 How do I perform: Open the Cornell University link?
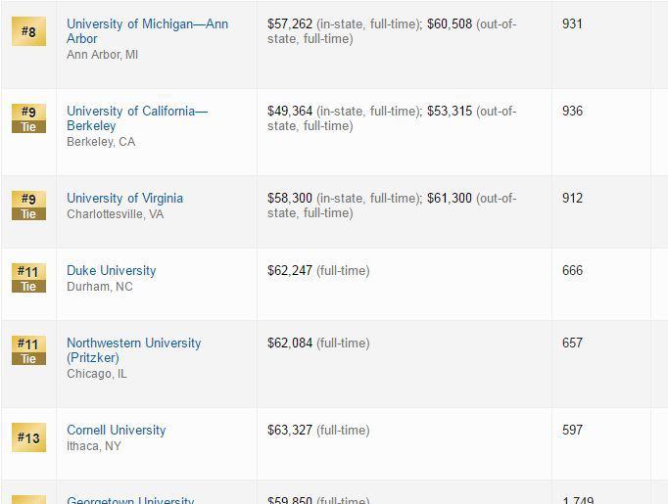116,430
